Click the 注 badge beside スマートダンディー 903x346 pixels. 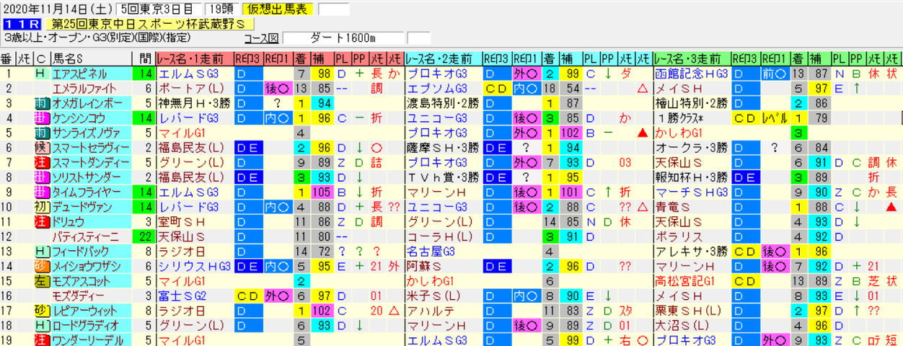41,162
